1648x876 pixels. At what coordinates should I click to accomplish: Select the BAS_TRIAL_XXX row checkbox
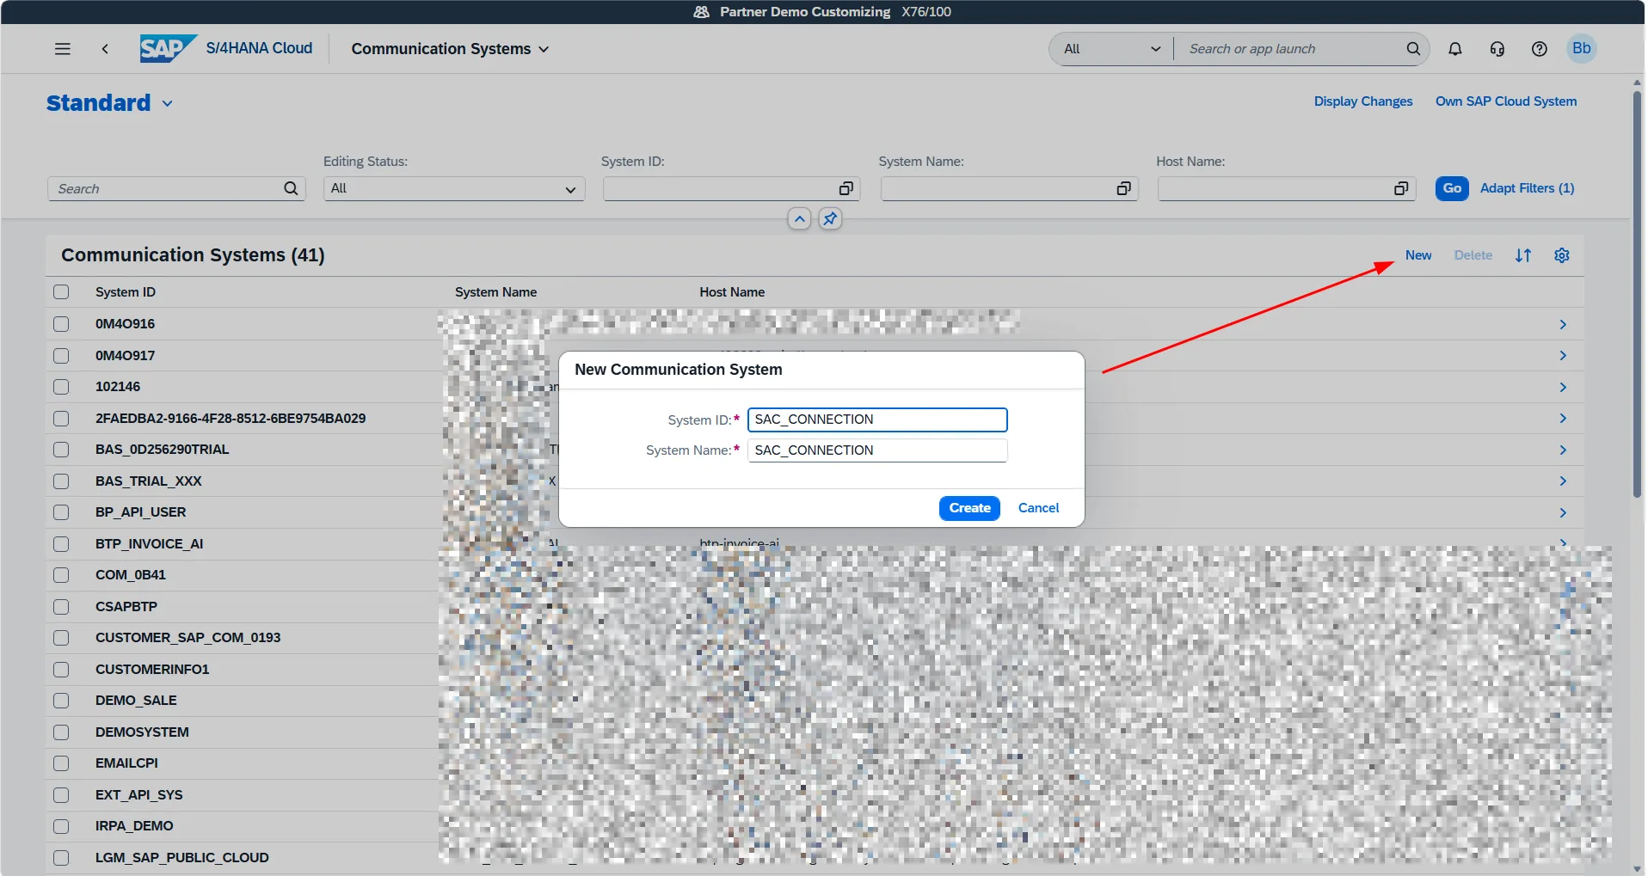tap(61, 481)
